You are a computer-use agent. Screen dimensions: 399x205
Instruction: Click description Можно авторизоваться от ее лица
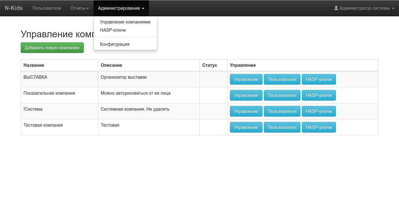[136, 93]
